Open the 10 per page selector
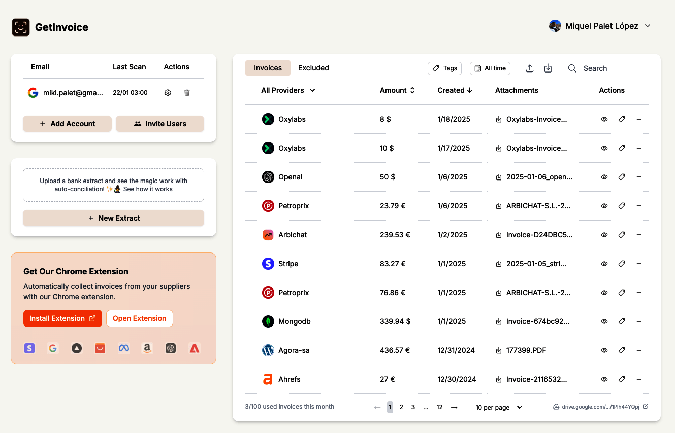The width and height of the screenshot is (675, 433). [x=498, y=407]
